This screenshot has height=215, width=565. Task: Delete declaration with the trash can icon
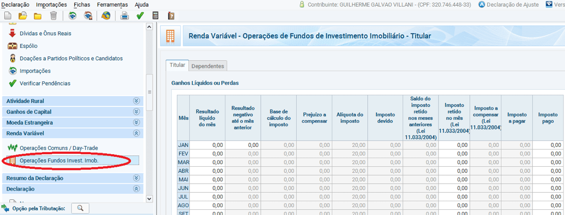coord(53,16)
